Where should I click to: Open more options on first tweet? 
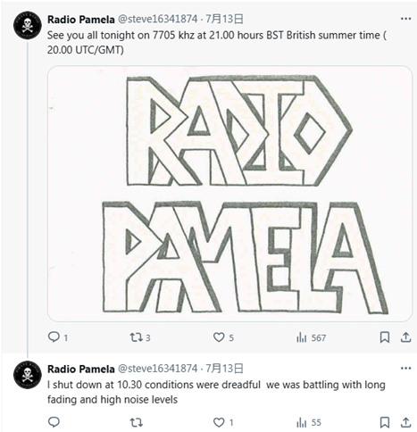click(x=405, y=19)
